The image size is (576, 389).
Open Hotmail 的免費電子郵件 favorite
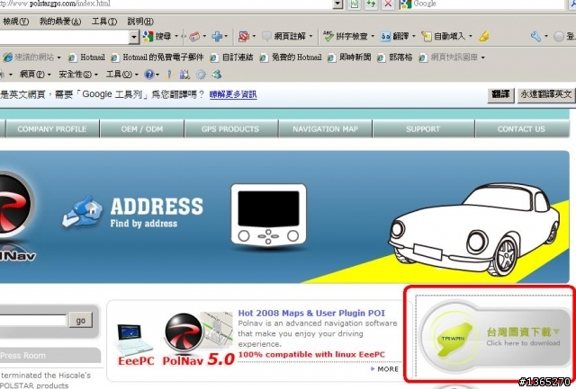tap(157, 57)
